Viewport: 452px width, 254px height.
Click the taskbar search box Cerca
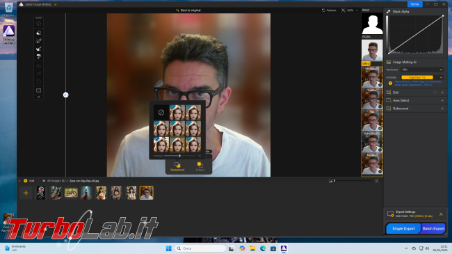(x=200, y=248)
